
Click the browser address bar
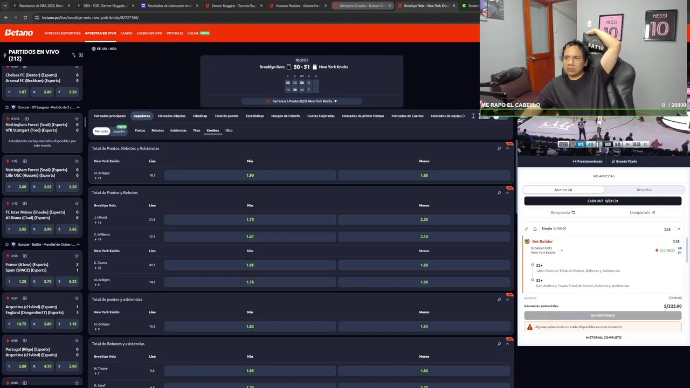click(x=253, y=17)
